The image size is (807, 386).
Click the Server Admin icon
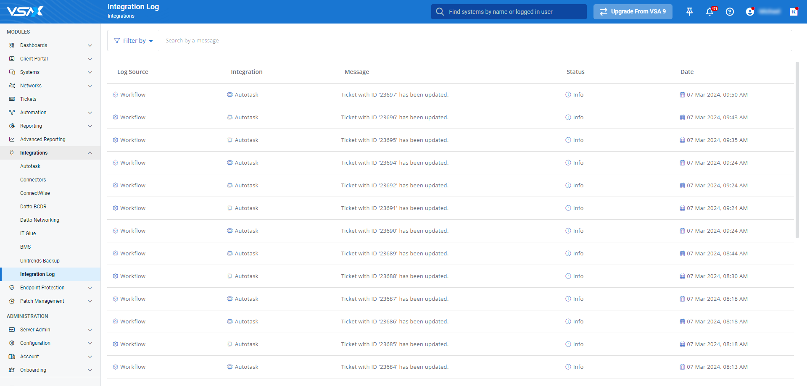pos(12,330)
